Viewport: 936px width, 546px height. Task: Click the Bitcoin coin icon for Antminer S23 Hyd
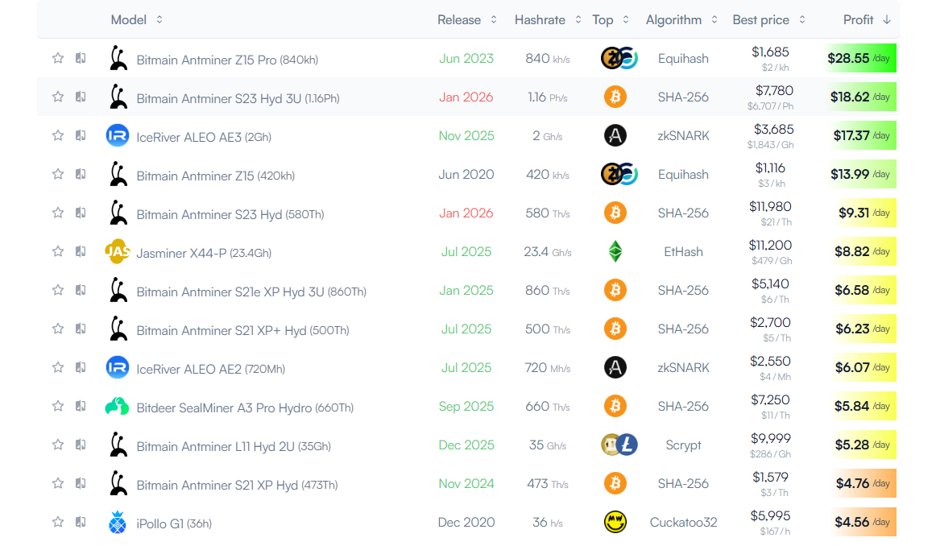(x=615, y=213)
